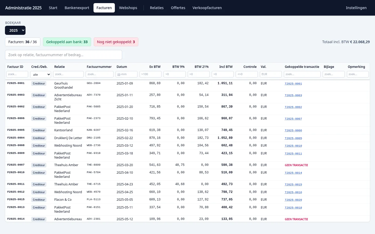
Task: Switch to the Webshops tab
Action: pos(128,8)
